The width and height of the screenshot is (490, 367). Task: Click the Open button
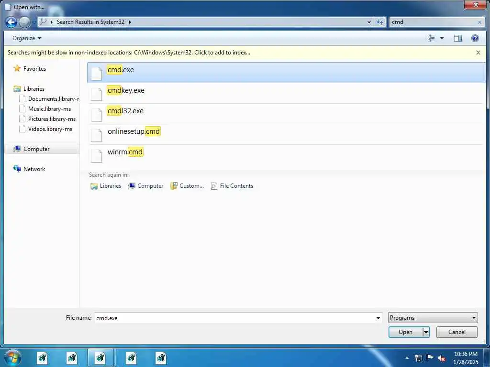click(406, 332)
